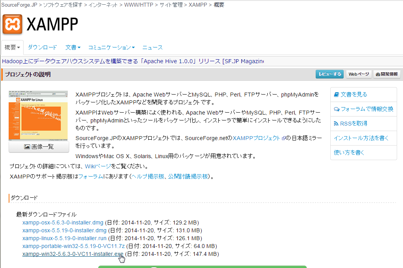The image size is (403, 268).
Task: Click the 開発情報 button
Action: [387, 74]
